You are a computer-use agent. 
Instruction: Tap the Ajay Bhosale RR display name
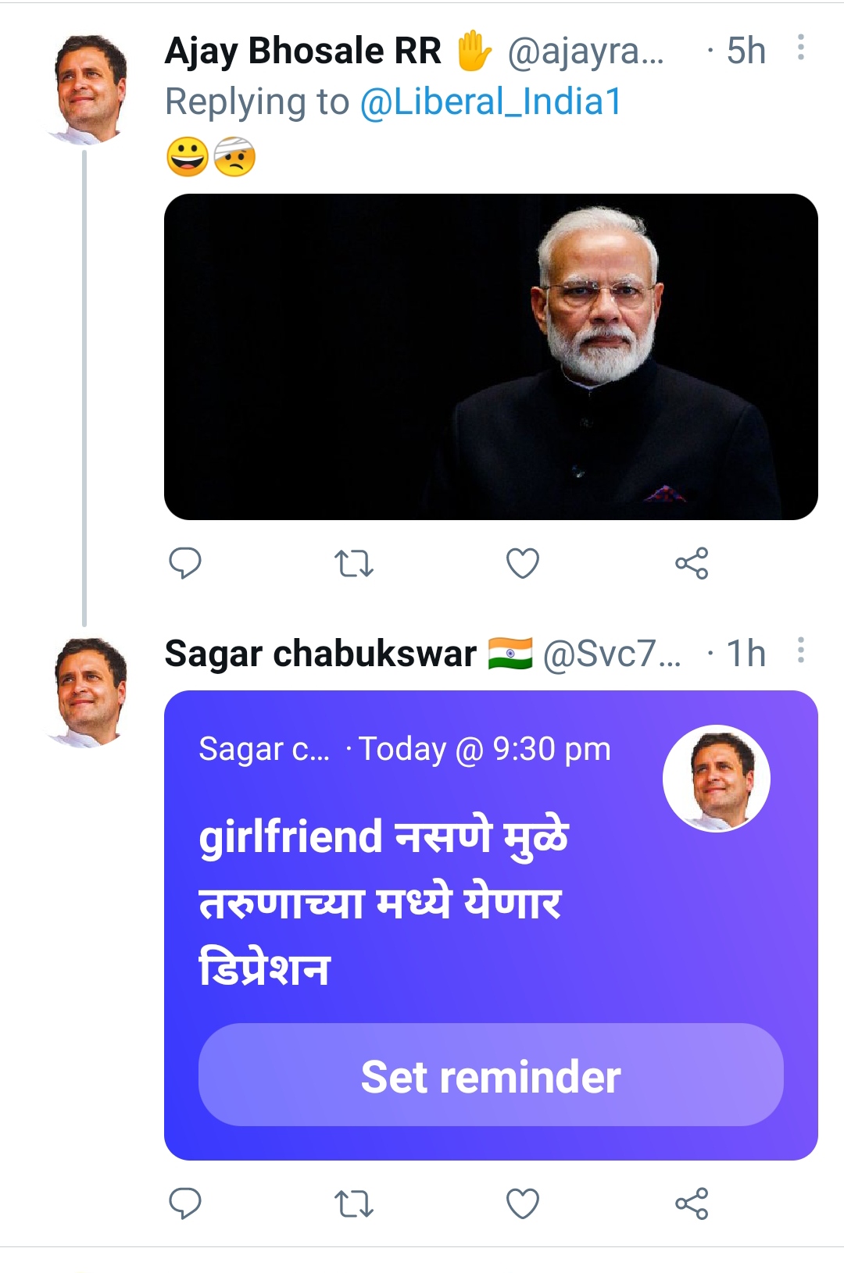pos(303,52)
